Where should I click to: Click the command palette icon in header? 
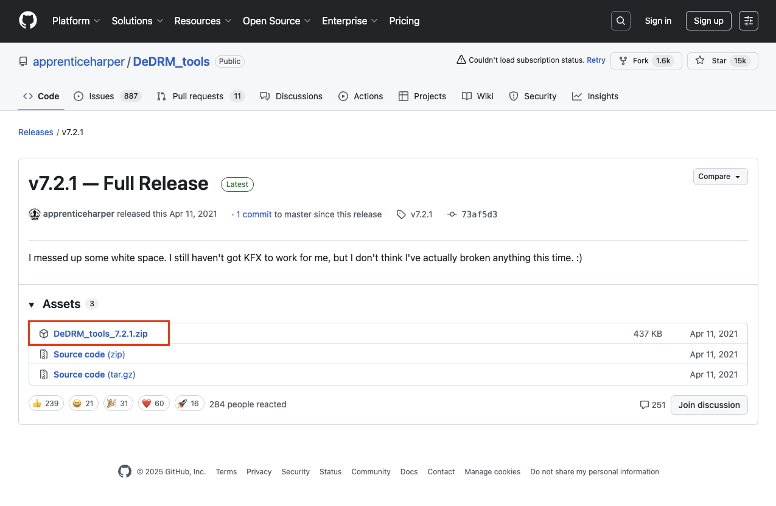coord(749,21)
